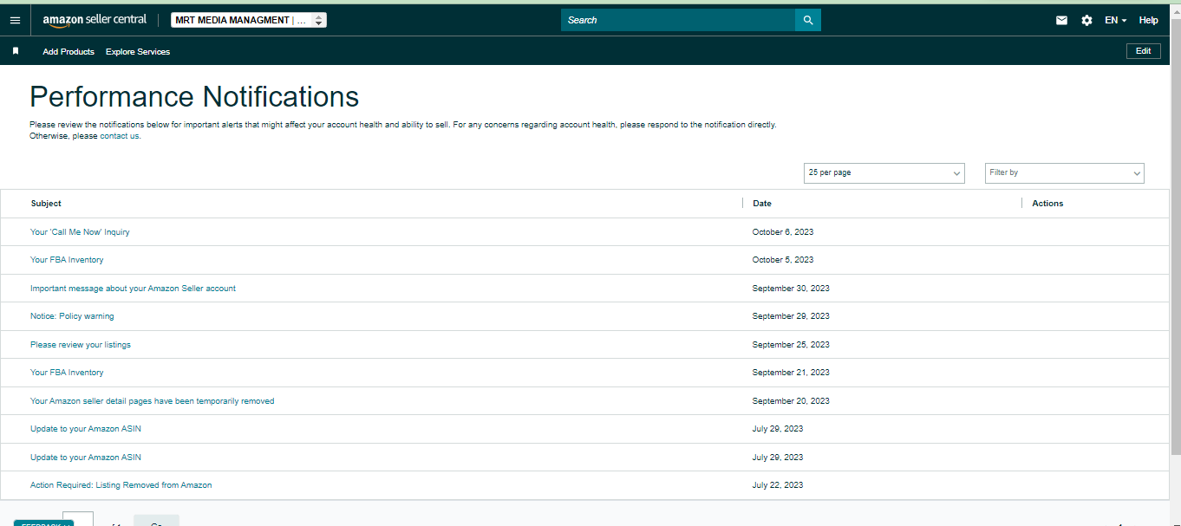Open 'Please review your listings' notification

81,345
